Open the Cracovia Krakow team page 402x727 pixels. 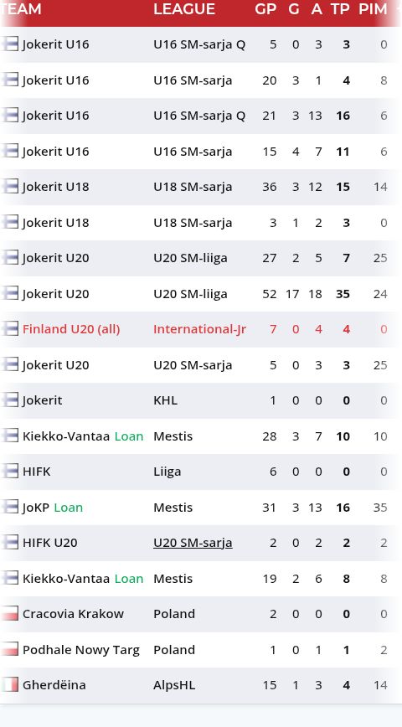(73, 614)
